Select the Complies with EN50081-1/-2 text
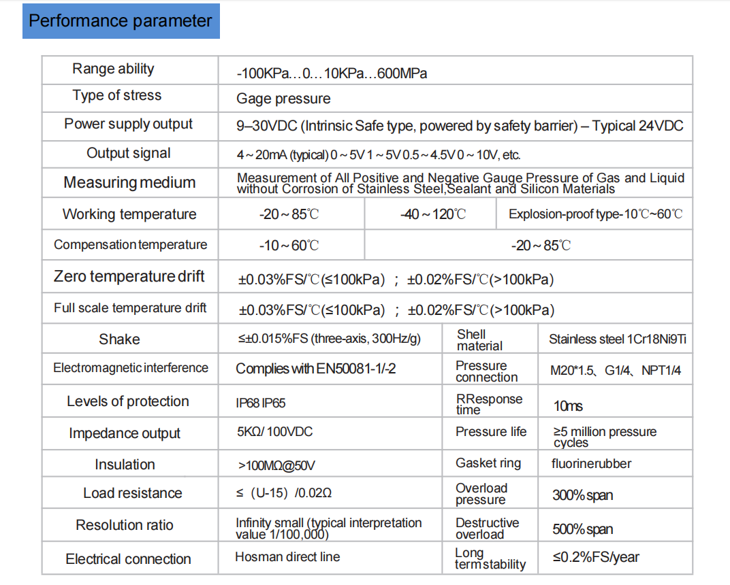This screenshot has height=585, width=730. tap(315, 369)
